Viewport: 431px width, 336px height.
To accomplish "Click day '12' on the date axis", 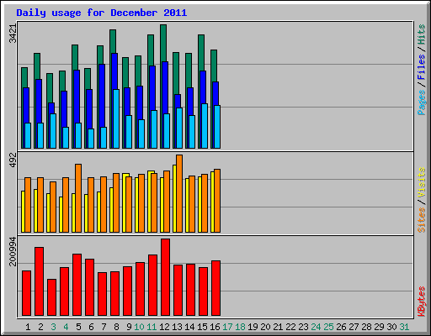I will click(164, 327).
